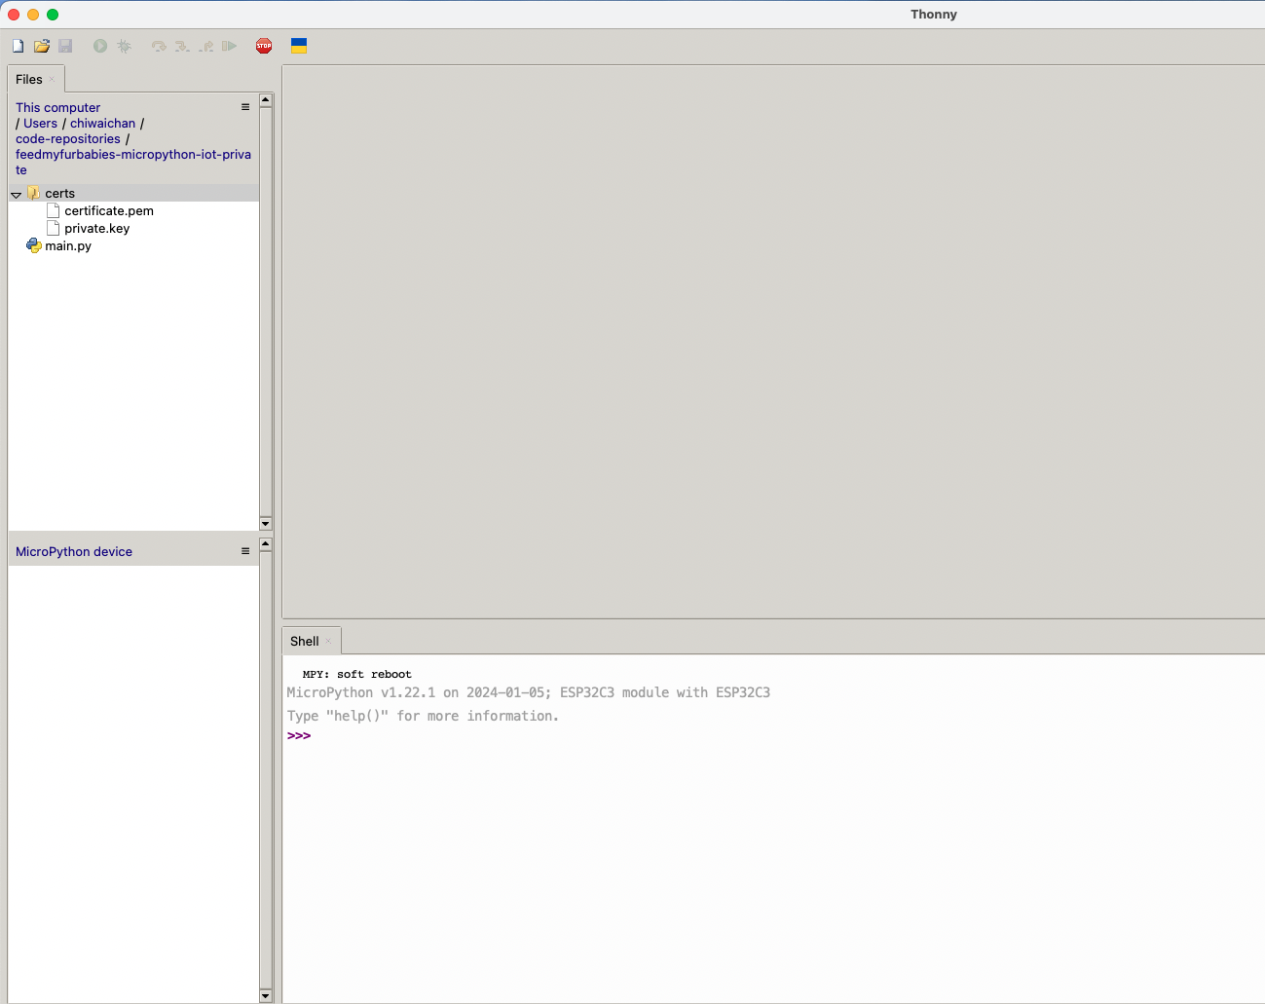Viewport: 1265px width, 1004px height.
Task: Click the private.key file icon
Action: 54,228
